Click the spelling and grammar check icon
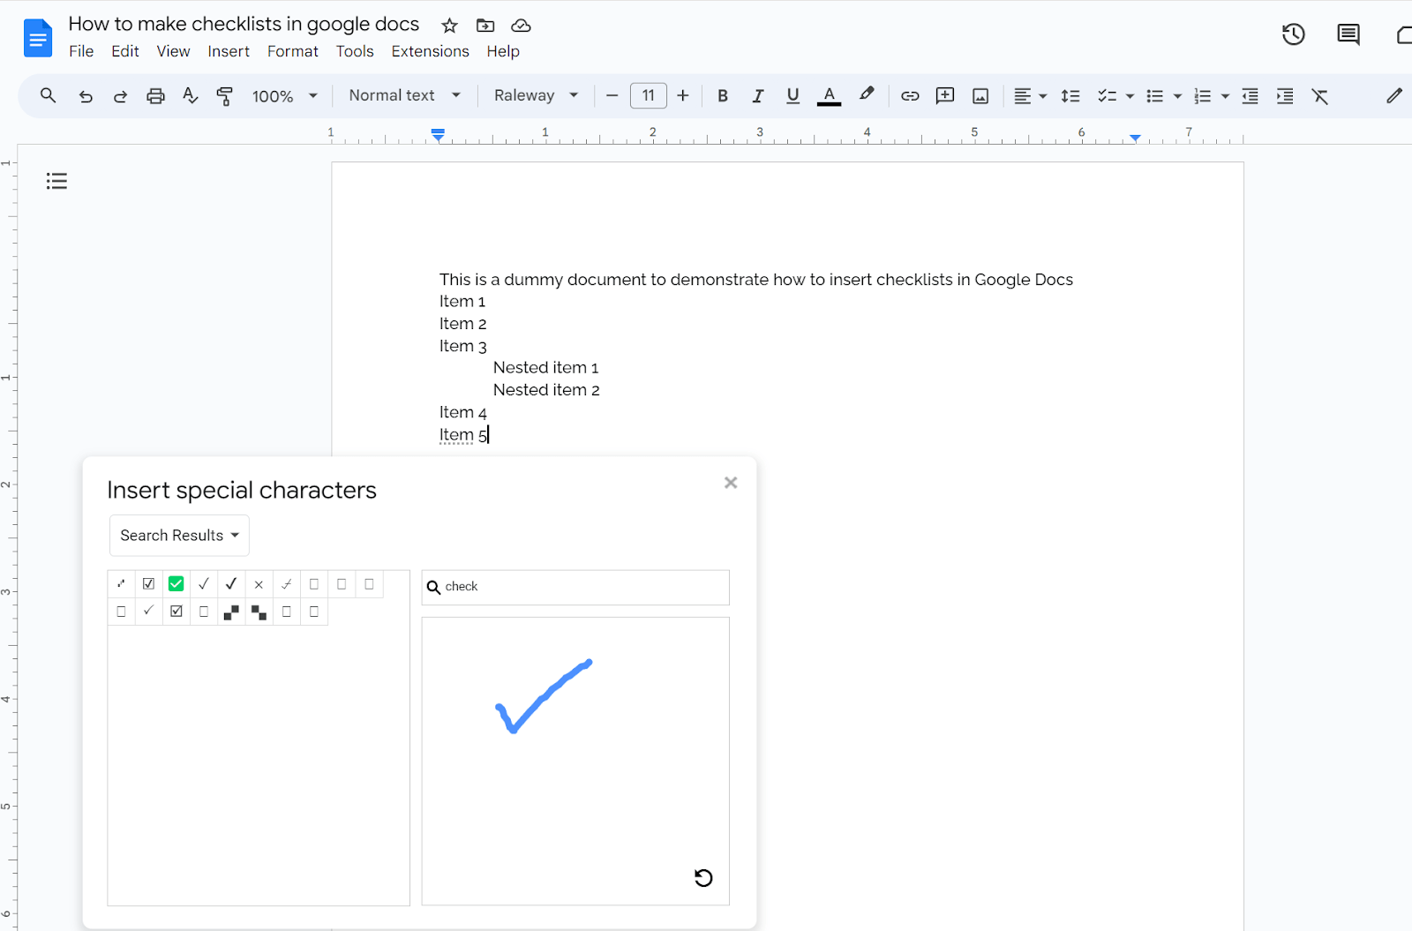 tap(190, 95)
